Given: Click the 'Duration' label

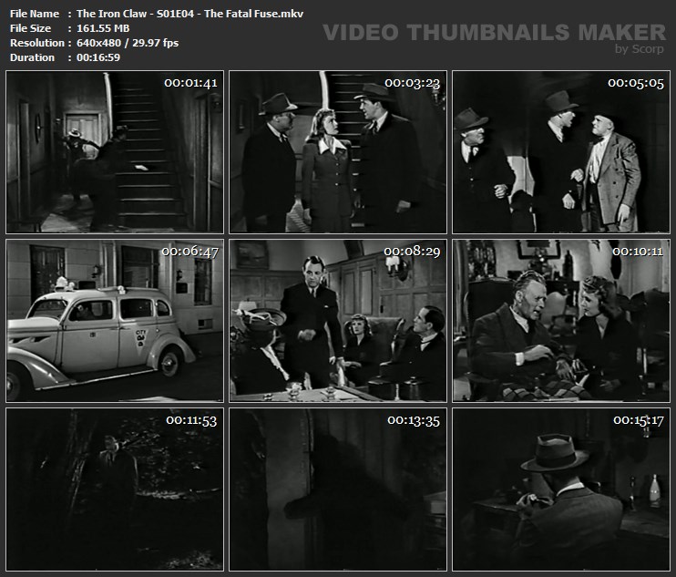Looking at the screenshot, I should point(32,57).
